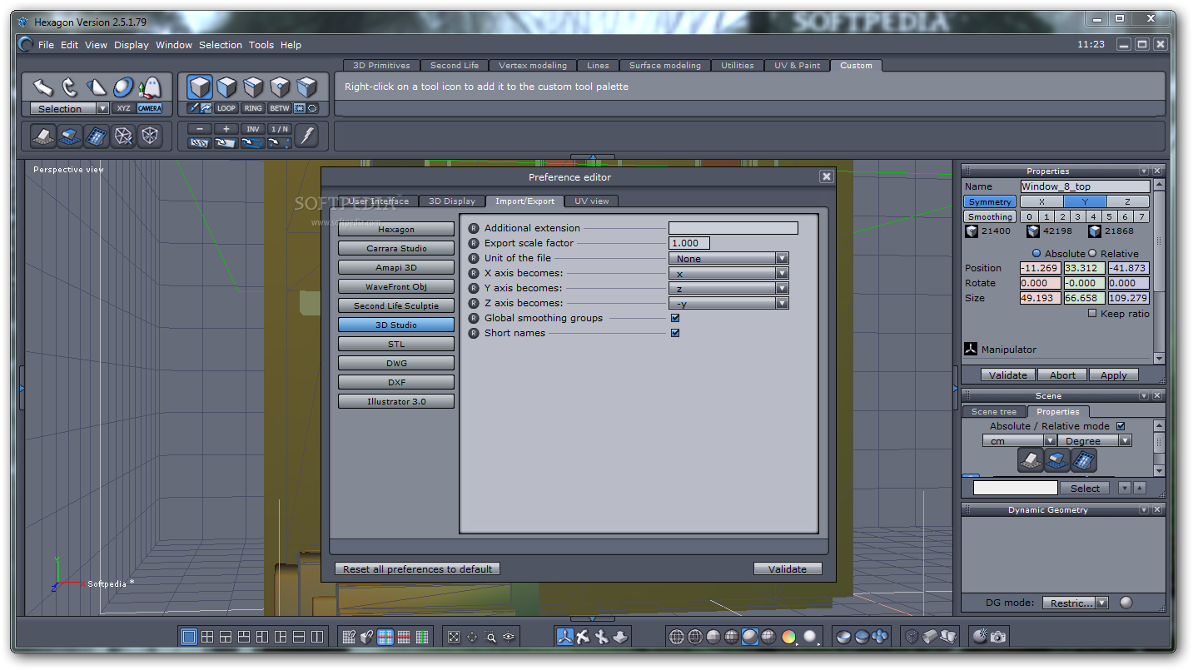Switch to edge selection mode cube
Screen dimensions: 1193x670
coord(253,87)
